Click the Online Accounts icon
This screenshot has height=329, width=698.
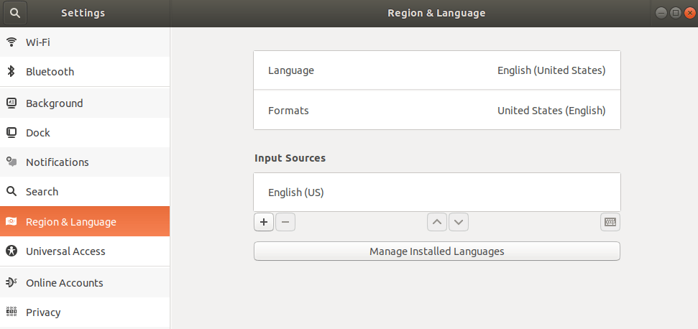coord(12,282)
